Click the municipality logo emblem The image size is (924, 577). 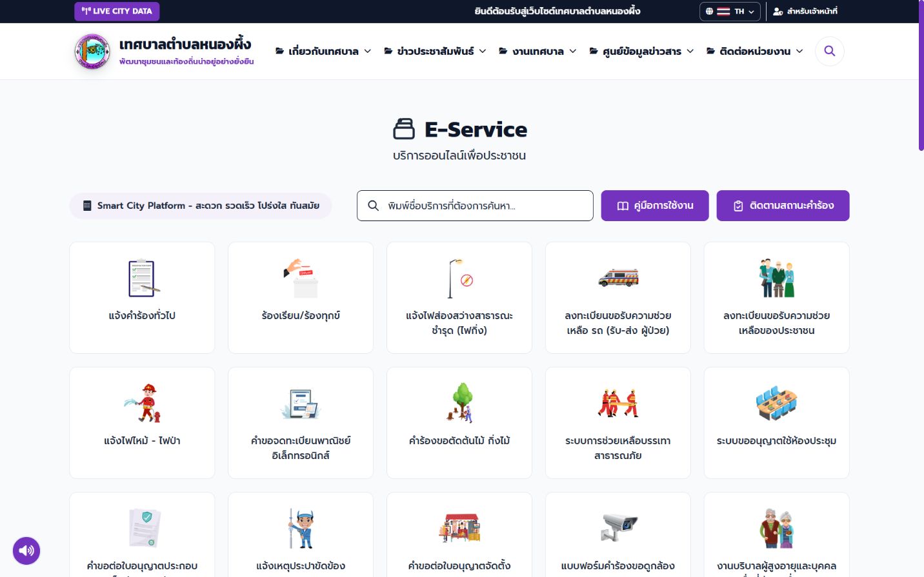point(92,52)
